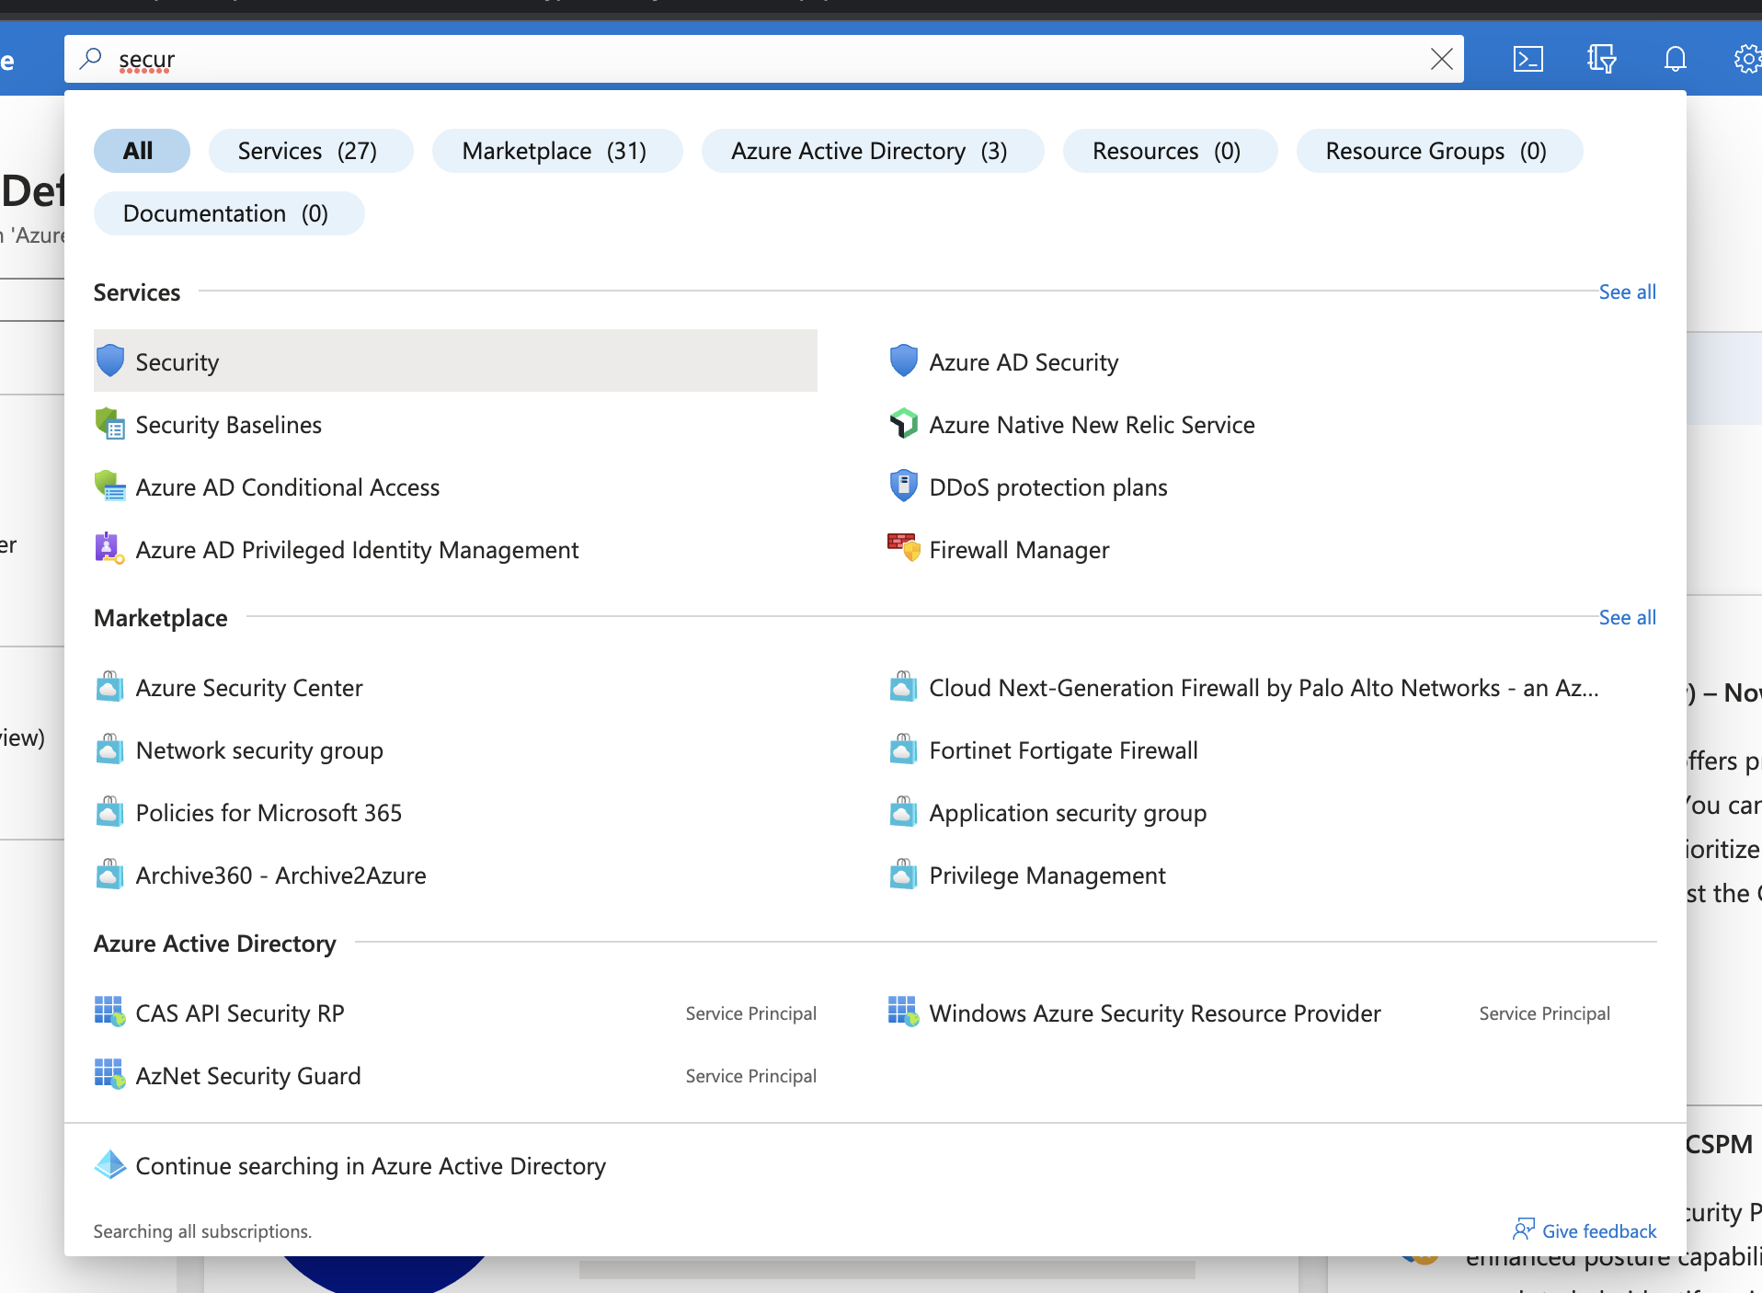
Task: Click the Application security group icon
Action: [x=904, y=812]
